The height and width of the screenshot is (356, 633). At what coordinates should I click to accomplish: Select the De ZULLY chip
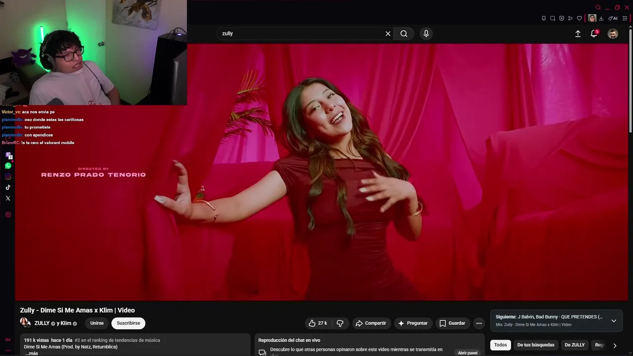pyautogui.click(x=575, y=345)
